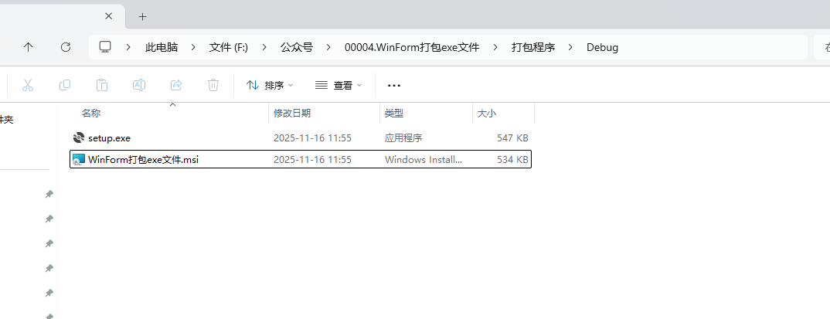Expand chevron after 打包程序 breadcrumb
This screenshot has height=319, width=830.
pos(570,48)
